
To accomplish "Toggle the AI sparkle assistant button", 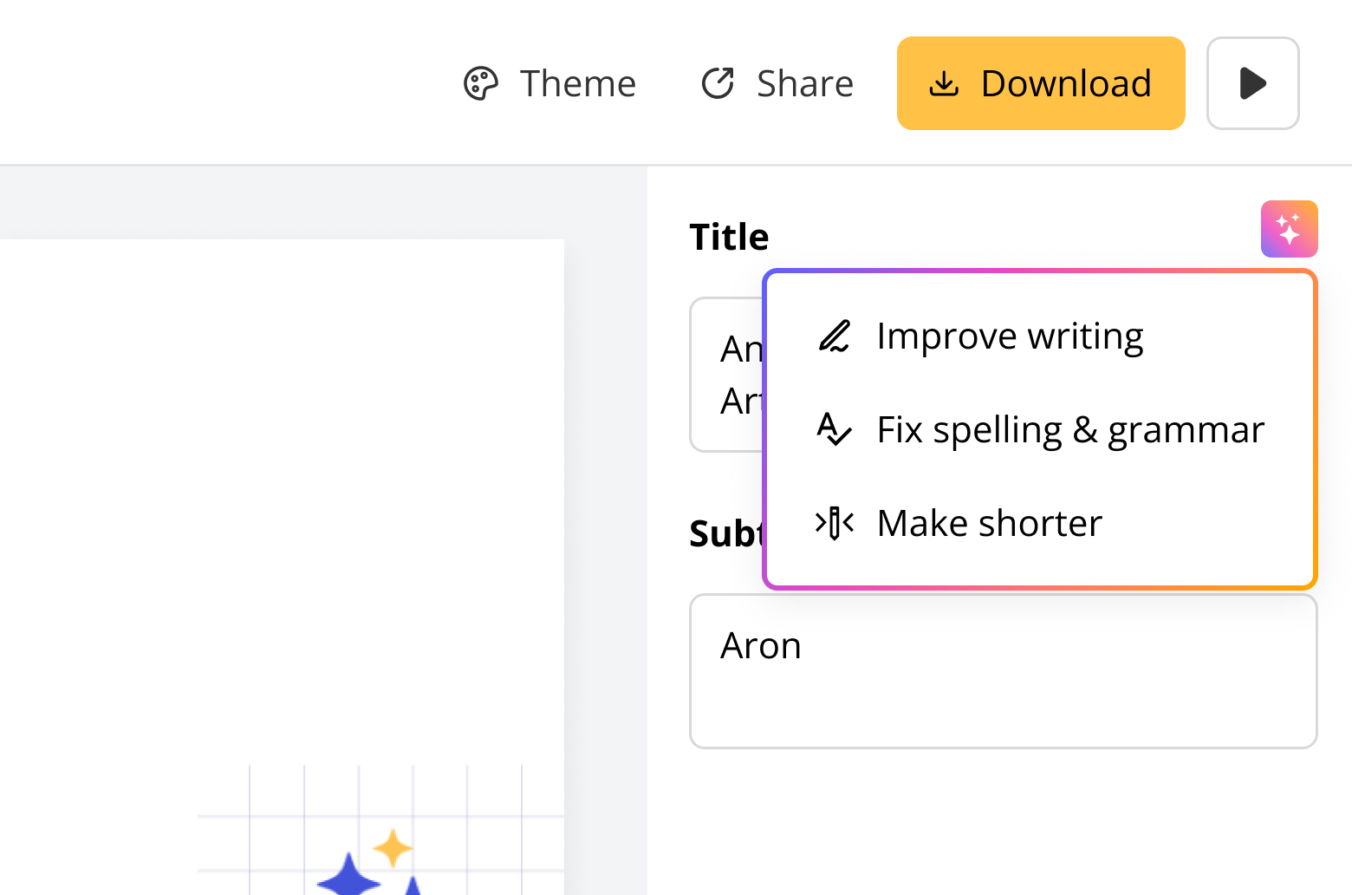I will (1289, 229).
